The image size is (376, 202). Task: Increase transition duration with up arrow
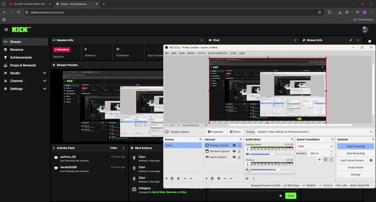tap(331, 152)
